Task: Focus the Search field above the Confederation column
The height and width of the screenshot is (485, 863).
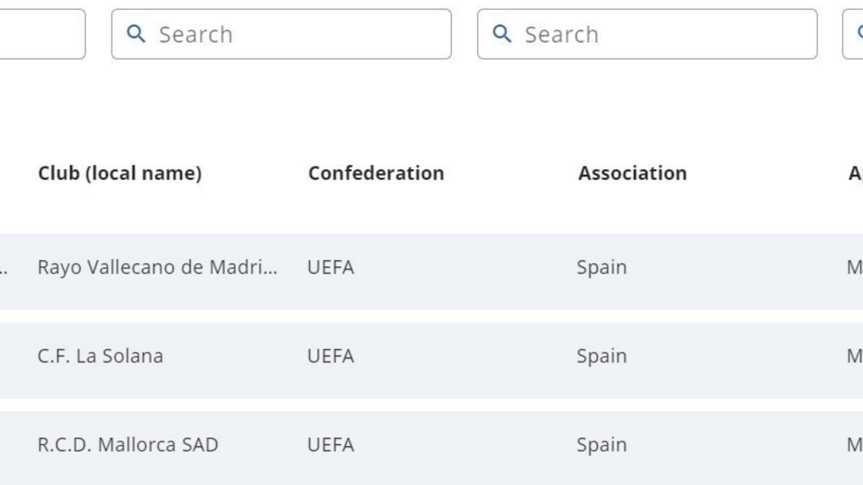Action: click(297, 34)
